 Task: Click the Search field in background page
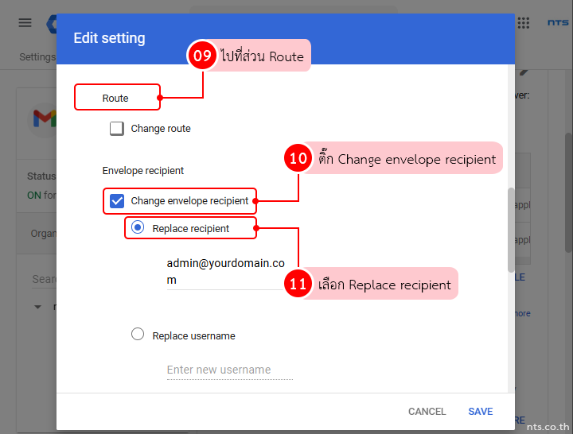pos(44,279)
